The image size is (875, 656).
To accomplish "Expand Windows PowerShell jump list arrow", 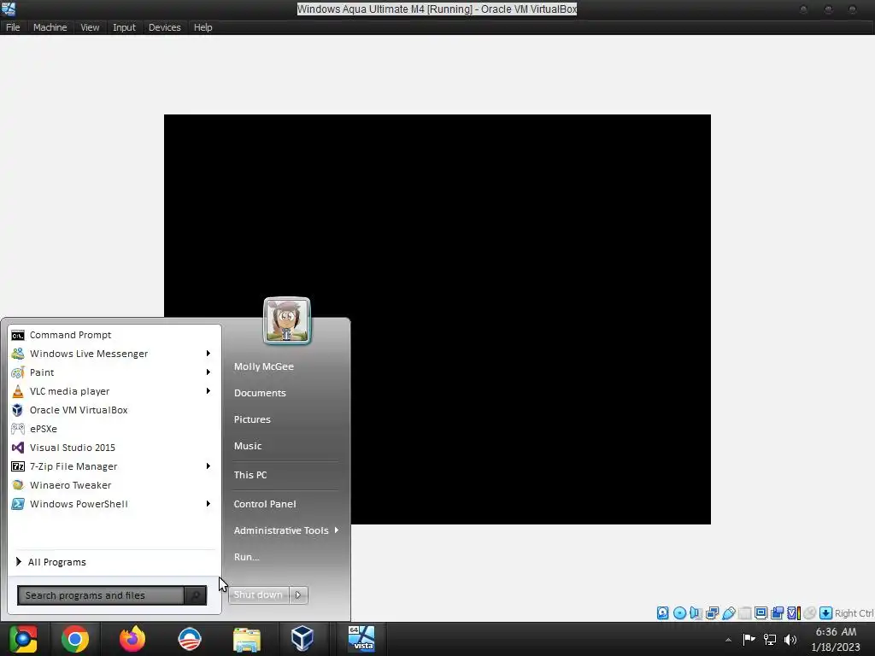I will point(208,504).
